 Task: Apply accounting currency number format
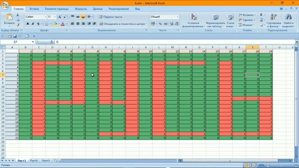pyautogui.click(x=153, y=24)
